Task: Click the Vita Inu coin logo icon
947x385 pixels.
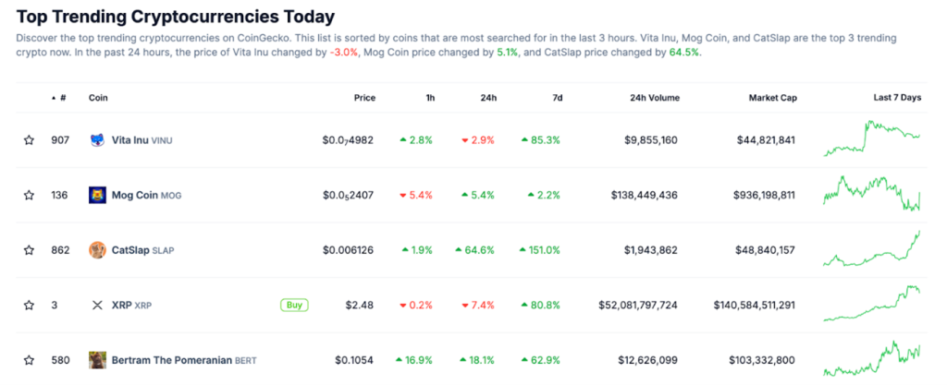Action: (x=97, y=140)
